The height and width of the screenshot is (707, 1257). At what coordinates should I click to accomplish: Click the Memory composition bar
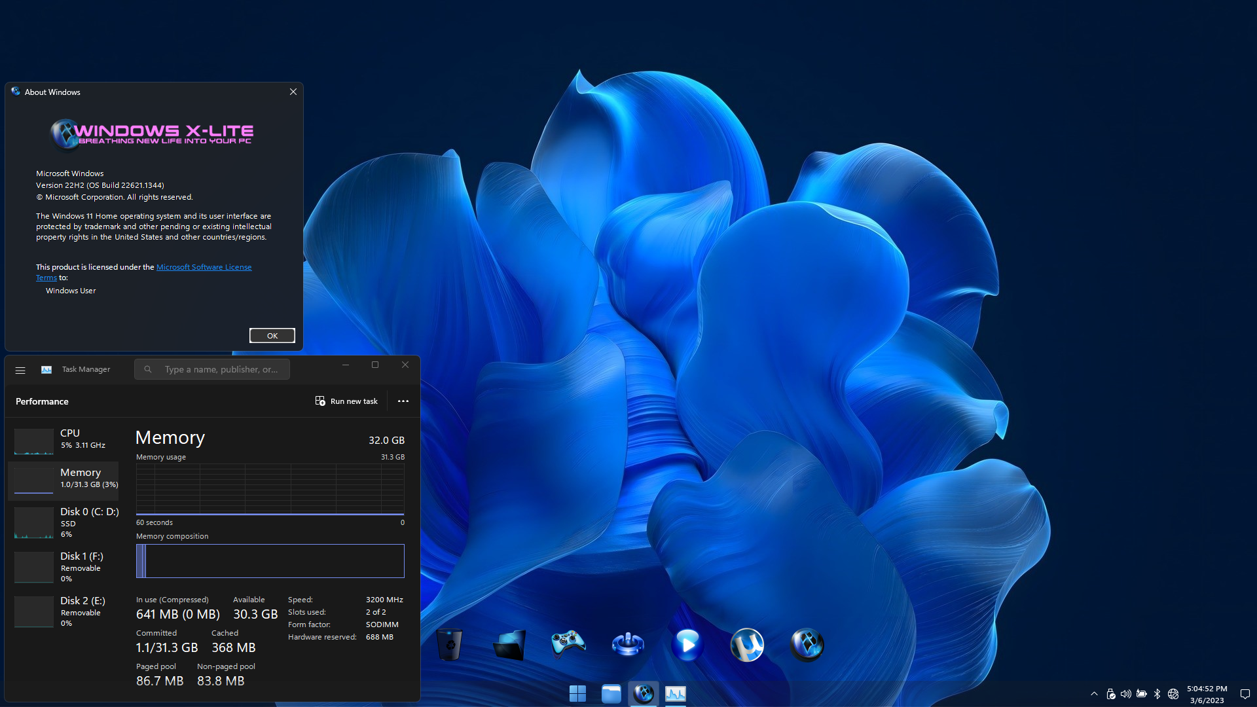pyautogui.click(x=270, y=561)
